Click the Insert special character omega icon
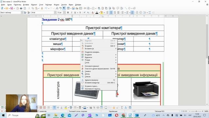This screenshot has height=118, width=209. [93, 8]
